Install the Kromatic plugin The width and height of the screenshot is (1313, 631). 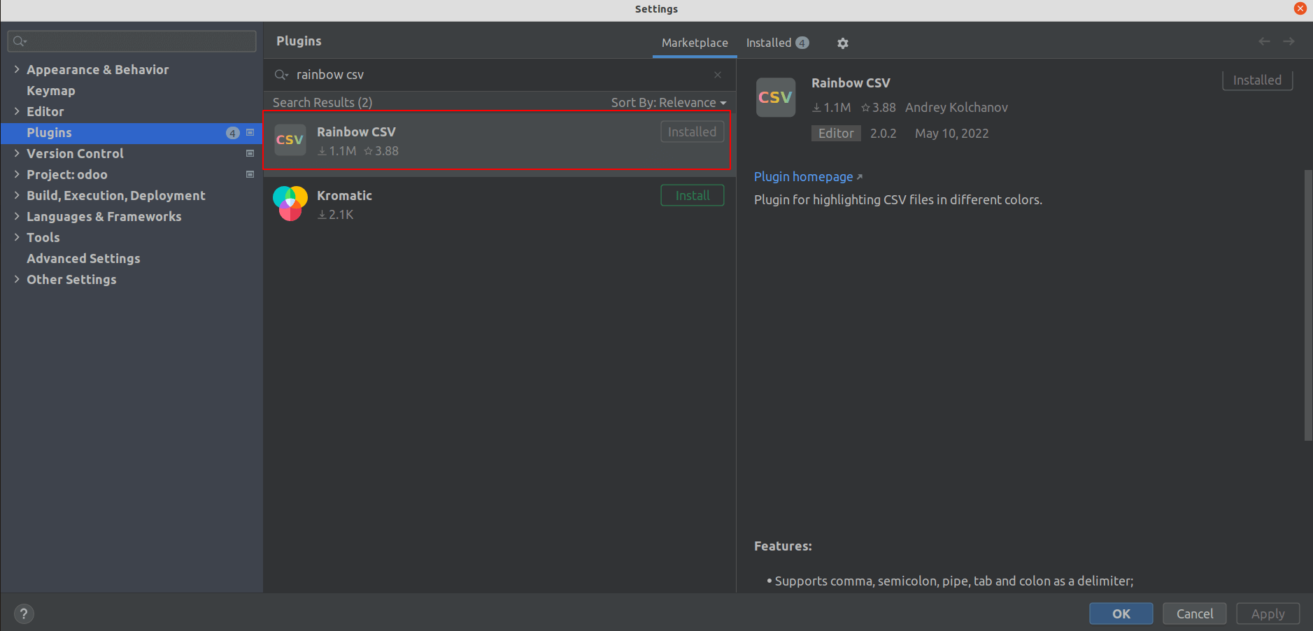pos(693,196)
